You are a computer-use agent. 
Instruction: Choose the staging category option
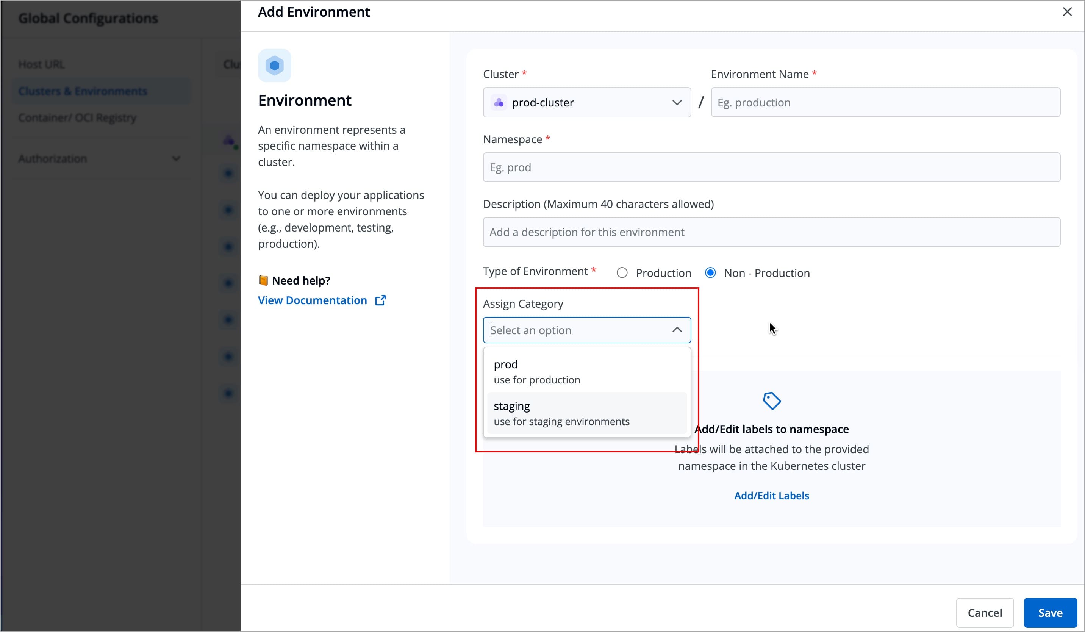586,413
